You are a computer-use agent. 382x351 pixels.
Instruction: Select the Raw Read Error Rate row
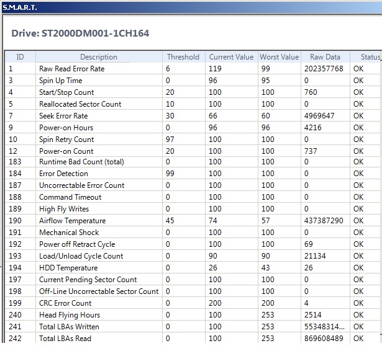click(193, 69)
